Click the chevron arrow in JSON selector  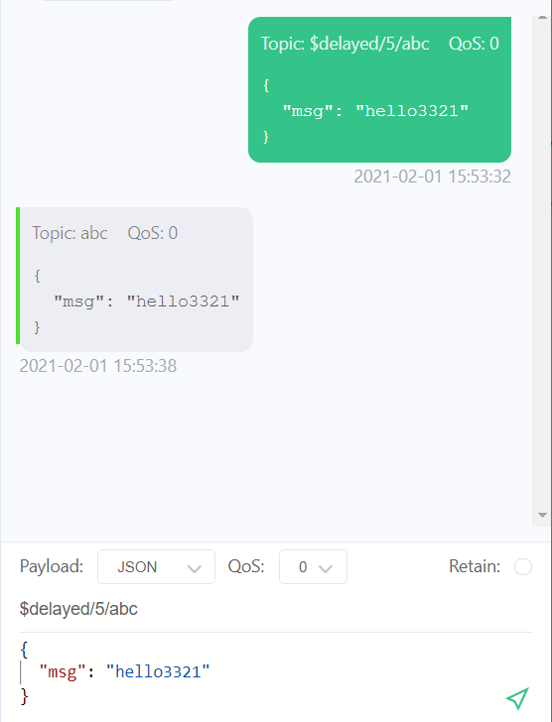[195, 568]
